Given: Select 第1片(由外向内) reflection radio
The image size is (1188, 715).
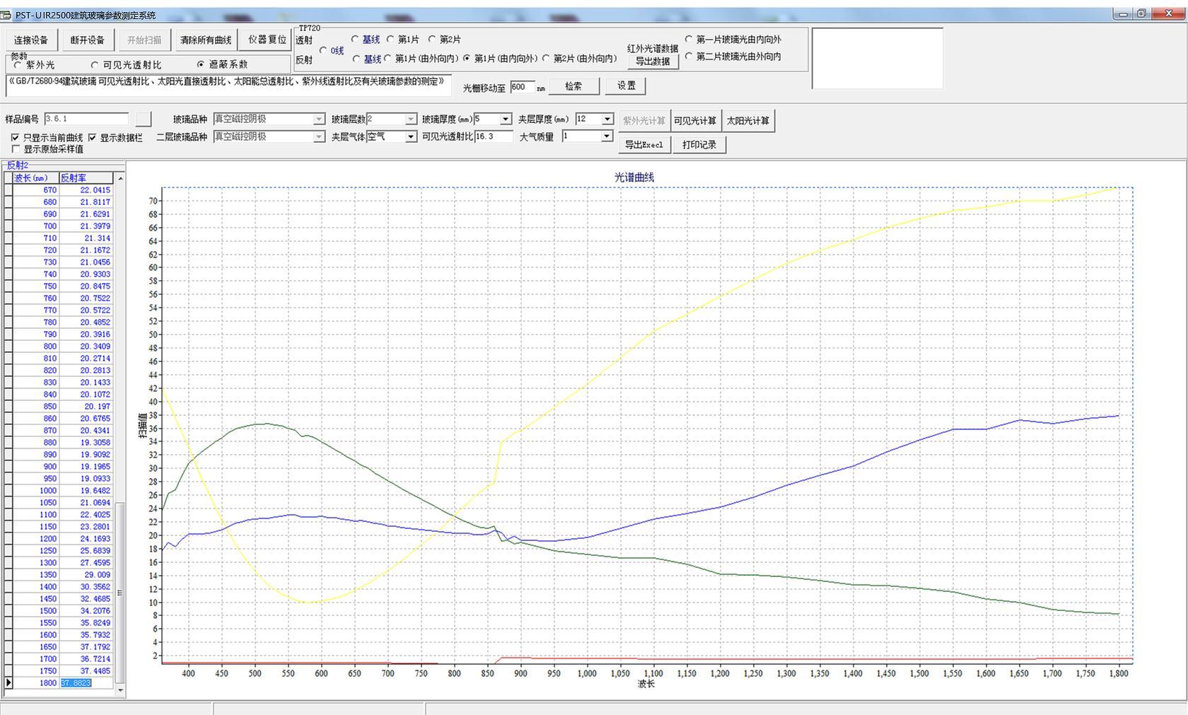Looking at the screenshot, I should 388,59.
